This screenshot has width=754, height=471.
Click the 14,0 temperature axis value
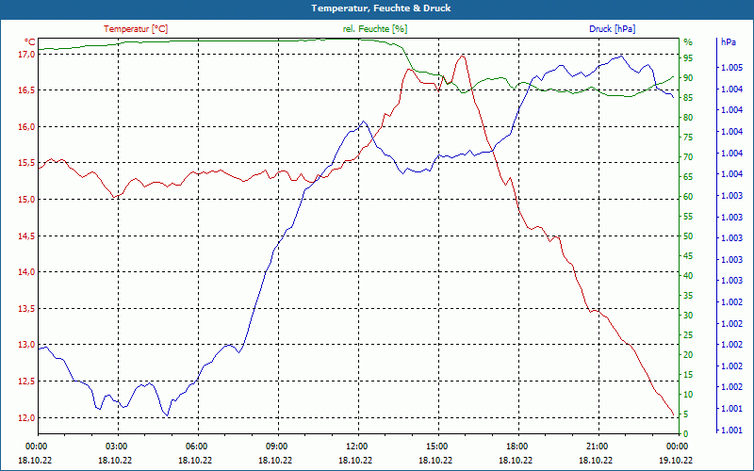tap(26, 272)
